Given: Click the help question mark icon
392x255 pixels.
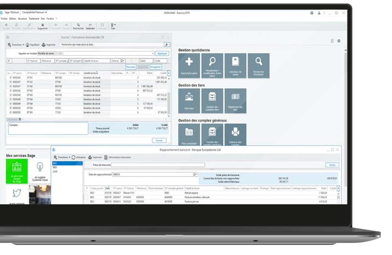Looking at the screenshot, I should [312, 13].
